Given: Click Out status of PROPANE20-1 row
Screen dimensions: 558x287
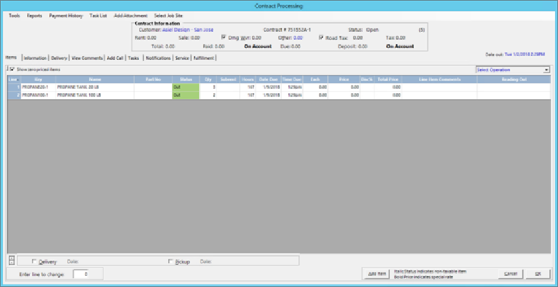Looking at the screenshot, I should [186, 87].
